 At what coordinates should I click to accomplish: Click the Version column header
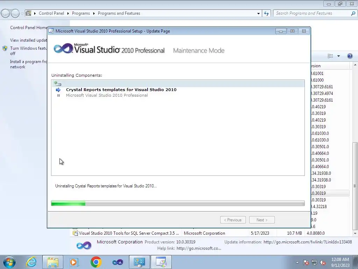tap(330, 66)
